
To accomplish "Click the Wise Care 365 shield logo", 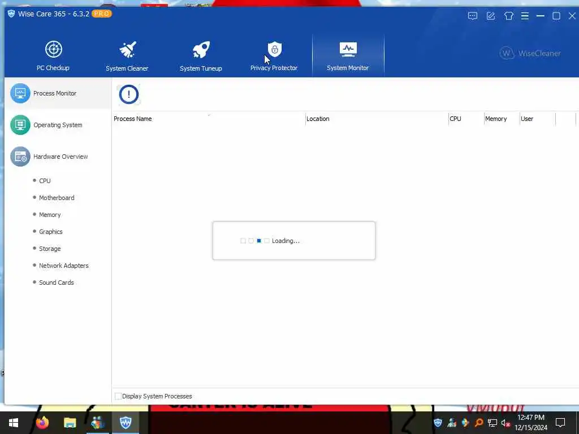I will 11,14.
